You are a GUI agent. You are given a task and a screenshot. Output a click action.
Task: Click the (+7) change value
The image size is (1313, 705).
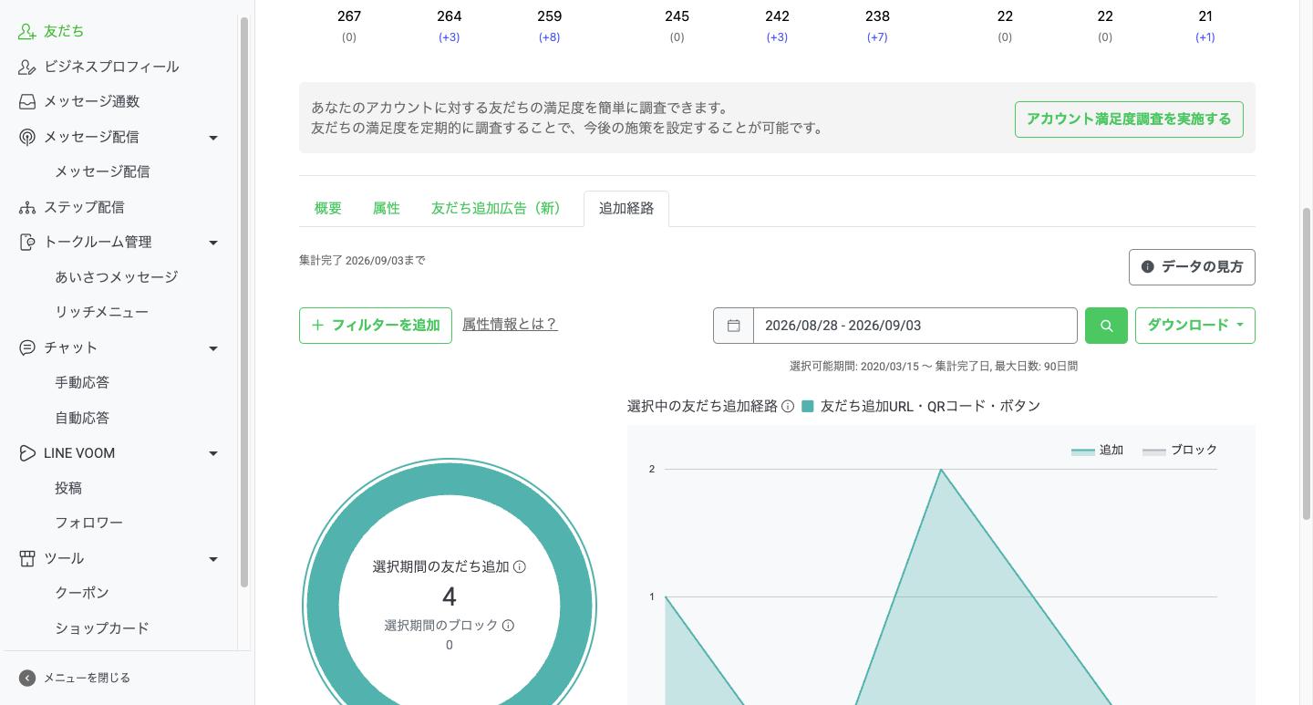877,37
